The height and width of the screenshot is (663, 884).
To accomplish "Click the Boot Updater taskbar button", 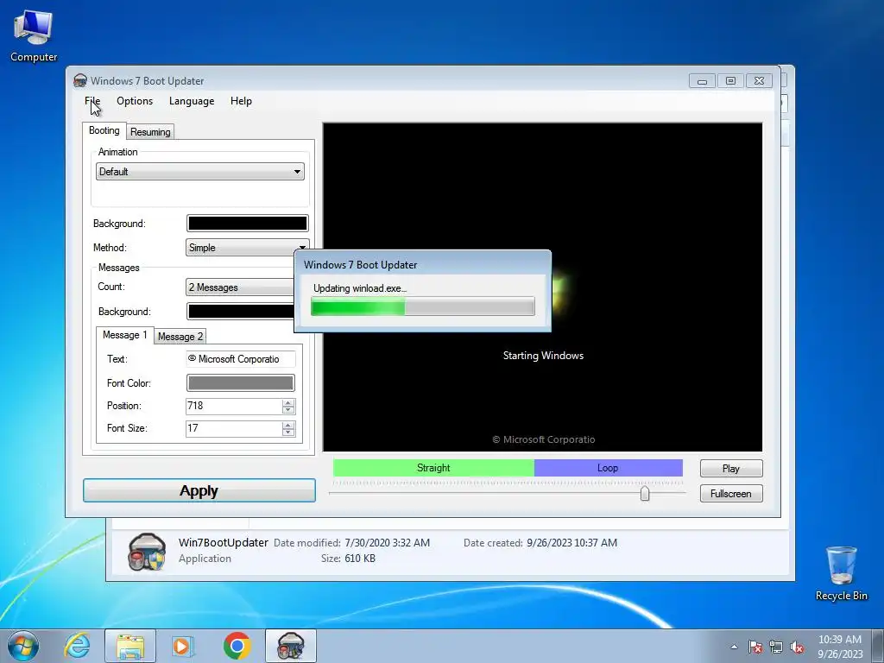I will [x=291, y=646].
